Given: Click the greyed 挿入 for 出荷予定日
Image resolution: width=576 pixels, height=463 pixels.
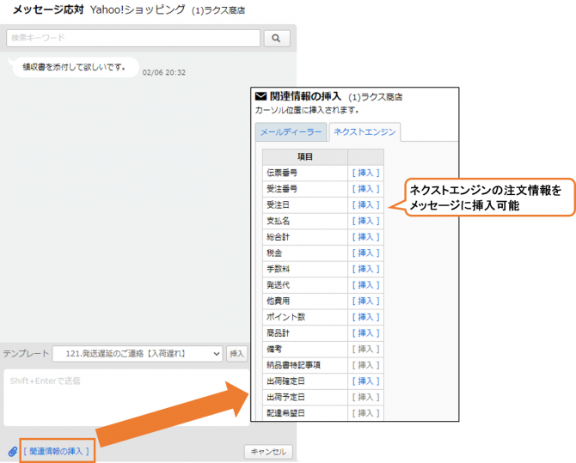Looking at the screenshot, I should (365, 397).
